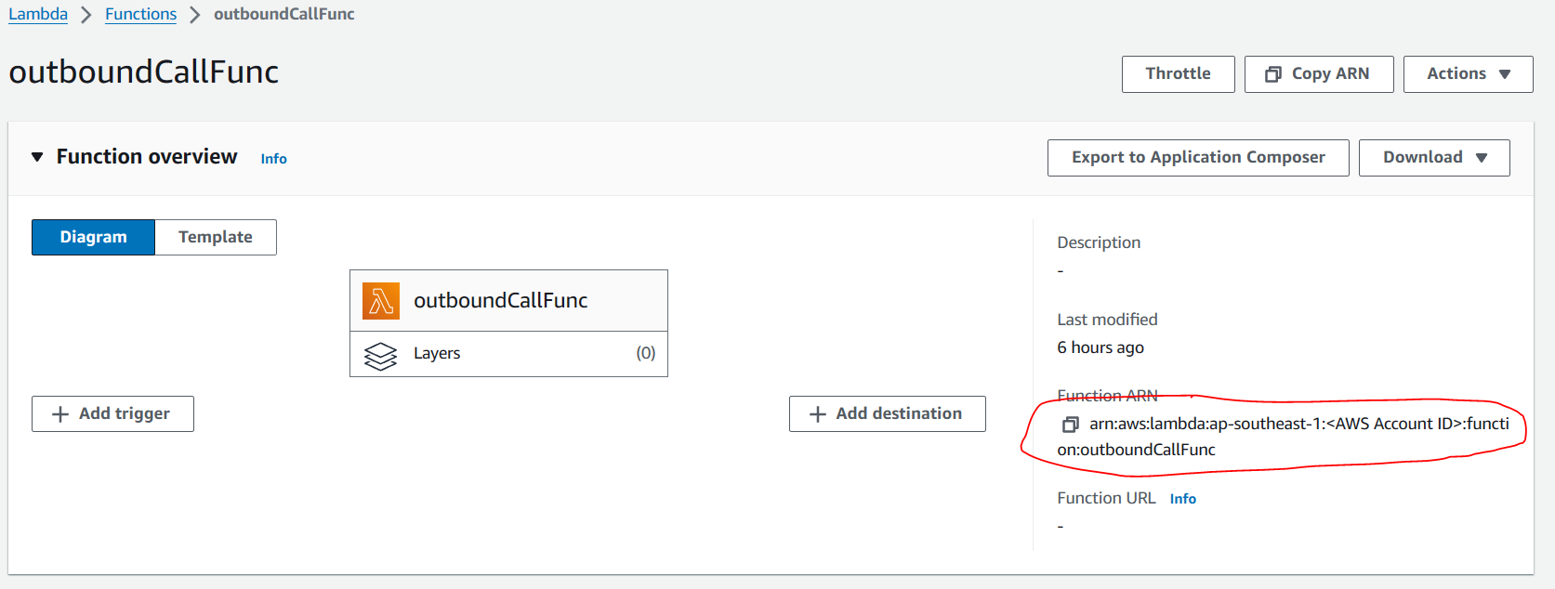
Task: Click the copy icon beside Function ARN
Action: 1070,425
